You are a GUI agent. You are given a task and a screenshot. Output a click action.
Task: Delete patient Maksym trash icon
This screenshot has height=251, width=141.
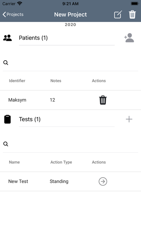pos(103,100)
